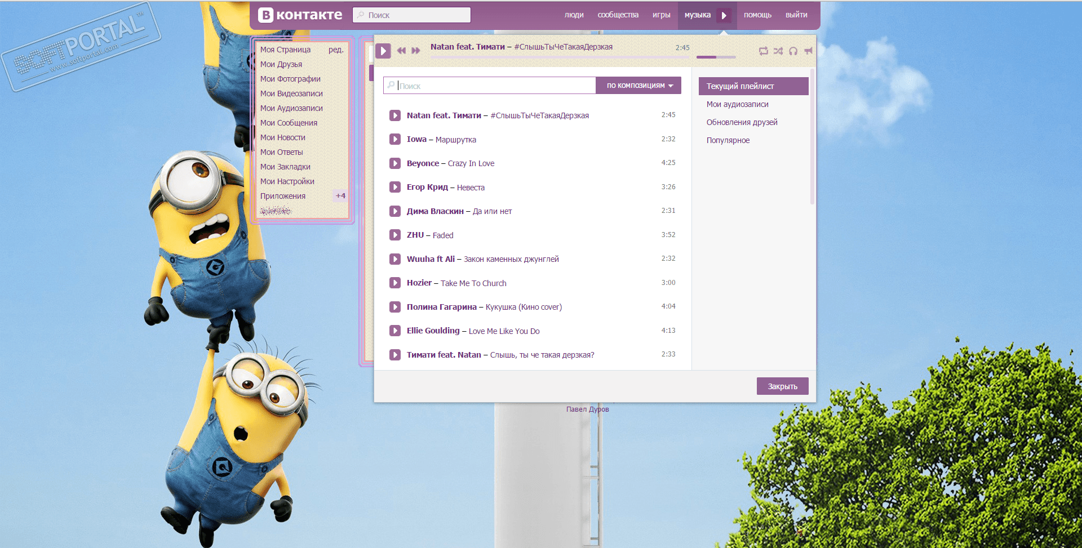Click the 'Павел Дуров' link
The height and width of the screenshot is (548, 1082).
tap(587, 409)
